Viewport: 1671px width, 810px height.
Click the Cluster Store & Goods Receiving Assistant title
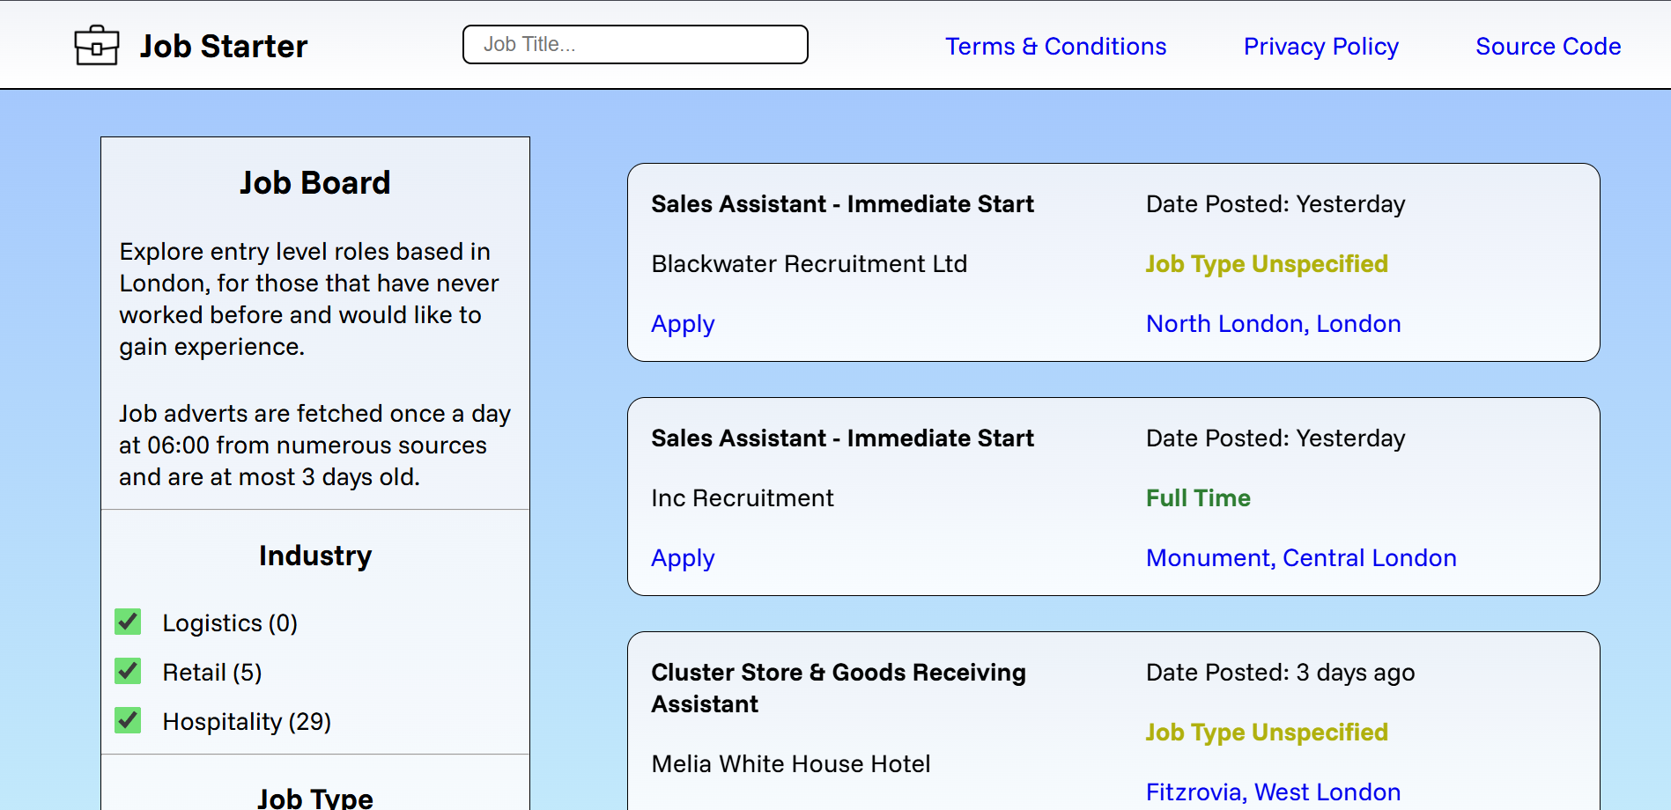click(839, 688)
